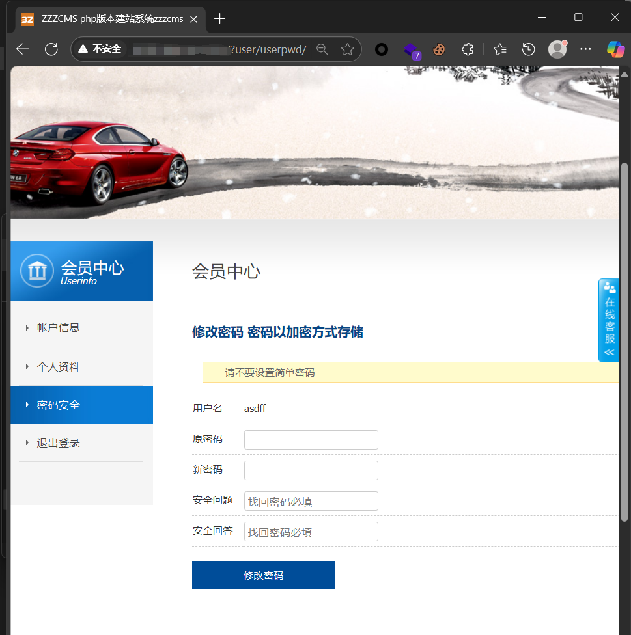631x635 pixels.
Task: Open the favorites list icon
Action: 500,49
